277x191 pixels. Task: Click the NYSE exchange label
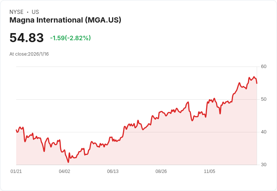(x=16, y=12)
